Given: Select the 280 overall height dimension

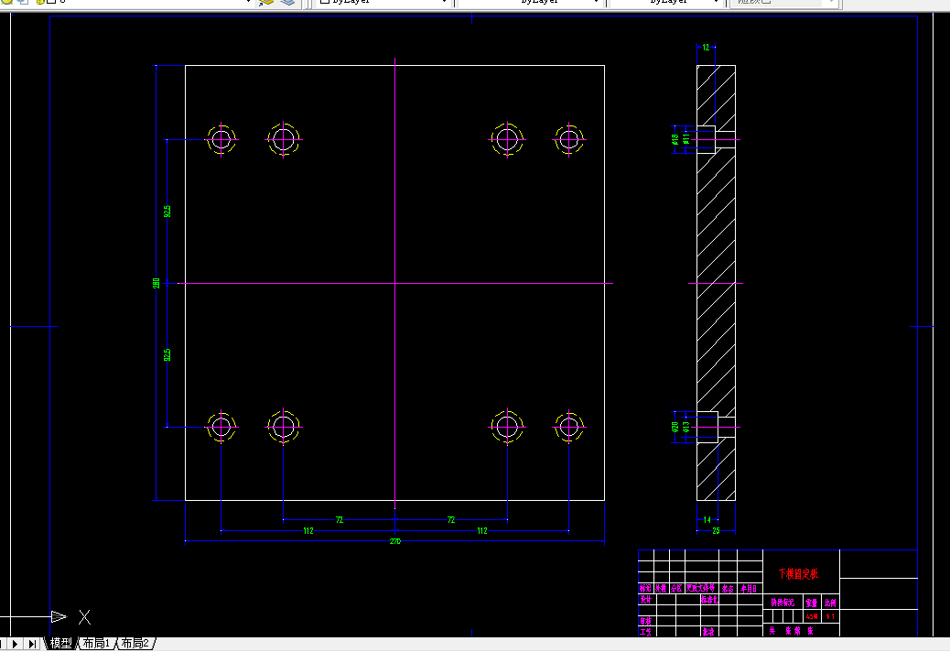Looking at the screenshot, I should coord(157,283).
